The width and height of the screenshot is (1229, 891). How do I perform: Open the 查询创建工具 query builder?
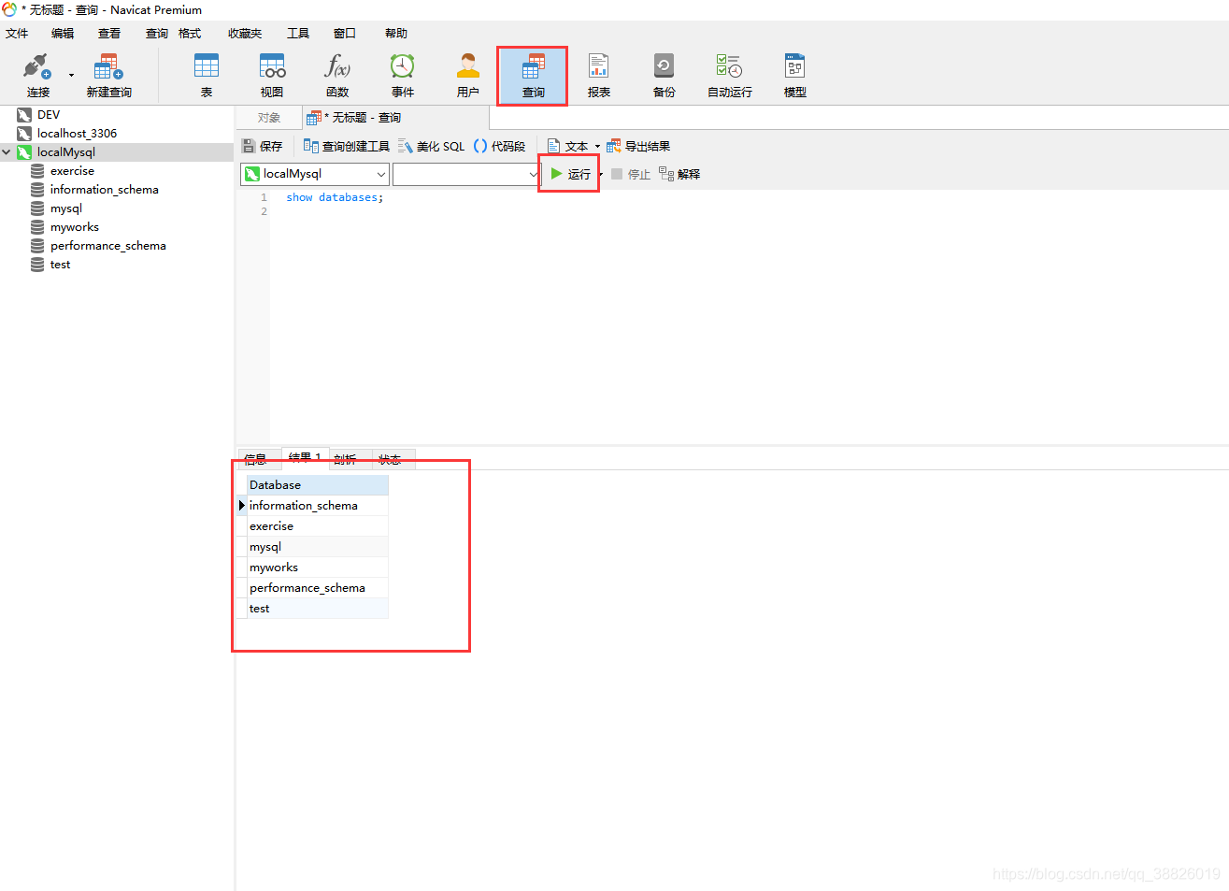347,147
